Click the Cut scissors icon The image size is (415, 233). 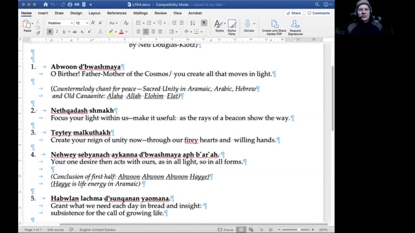(38, 22)
